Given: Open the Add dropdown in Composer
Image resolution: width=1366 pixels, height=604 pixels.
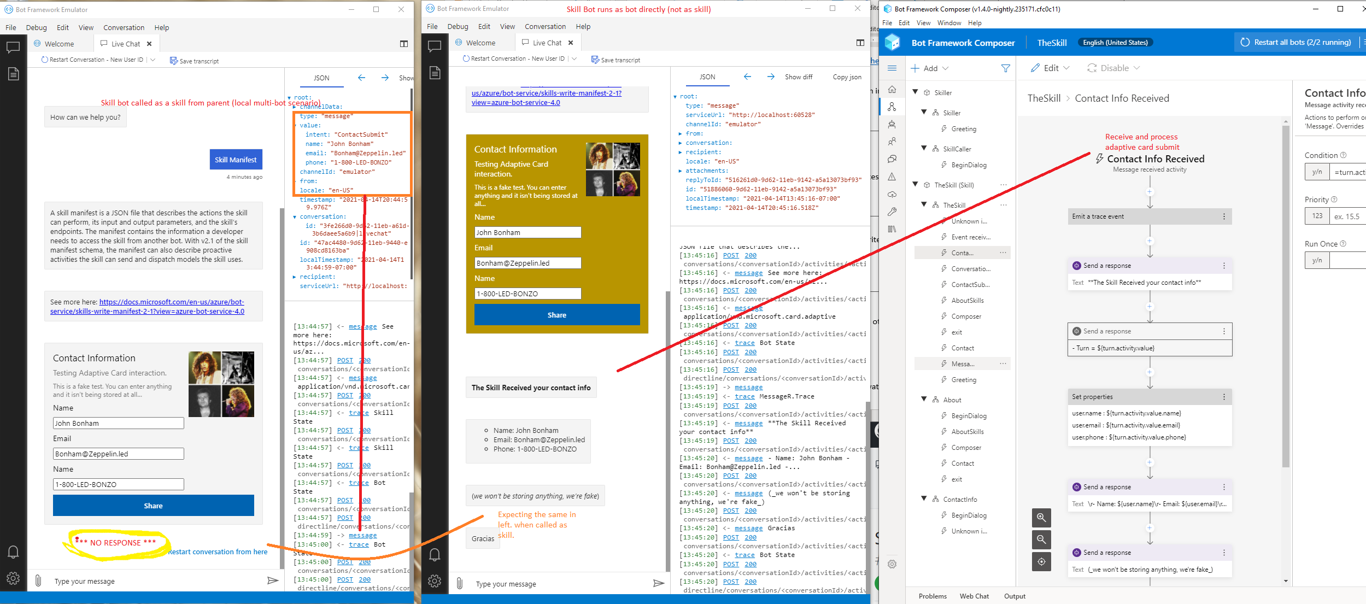Looking at the screenshot, I should click(929, 68).
